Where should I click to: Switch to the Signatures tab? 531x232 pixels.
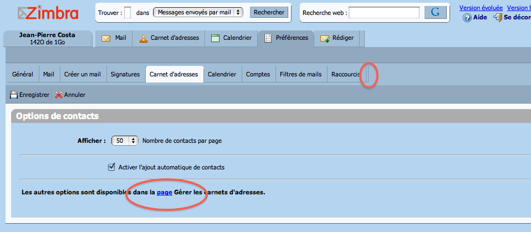[x=125, y=74]
